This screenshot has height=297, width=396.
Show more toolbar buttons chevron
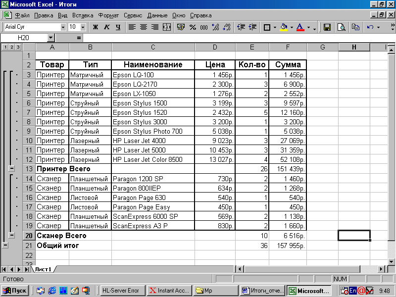pyautogui.click(x=393, y=27)
